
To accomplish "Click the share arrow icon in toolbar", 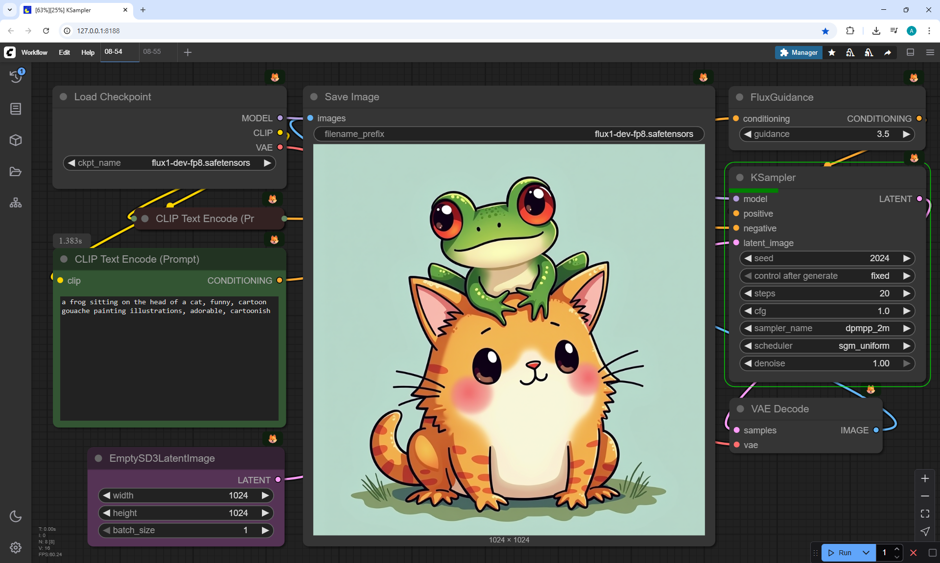I will [888, 52].
